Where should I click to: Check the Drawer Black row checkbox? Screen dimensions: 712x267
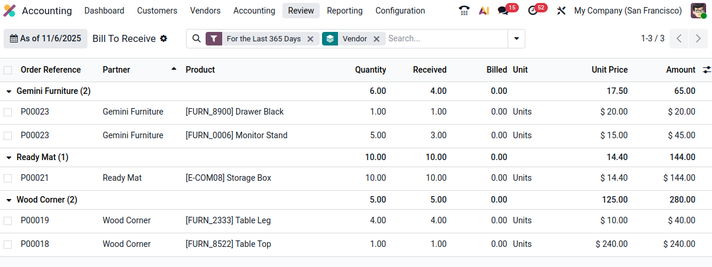(x=8, y=112)
